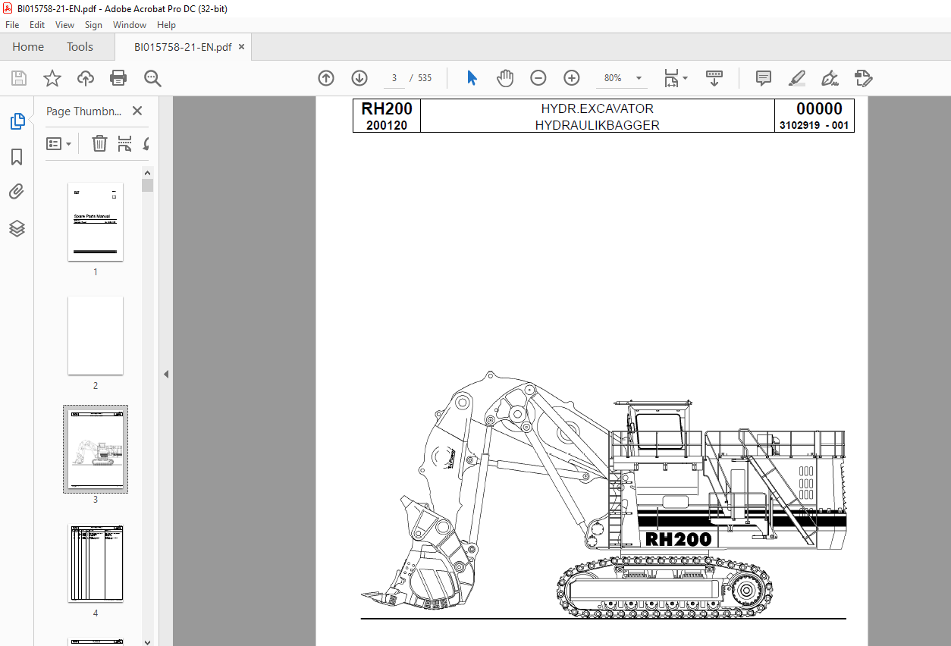Image resolution: width=951 pixels, height=646 pixels.
Task: Expand the fit page options arrow
Action: tap(686, 78)
